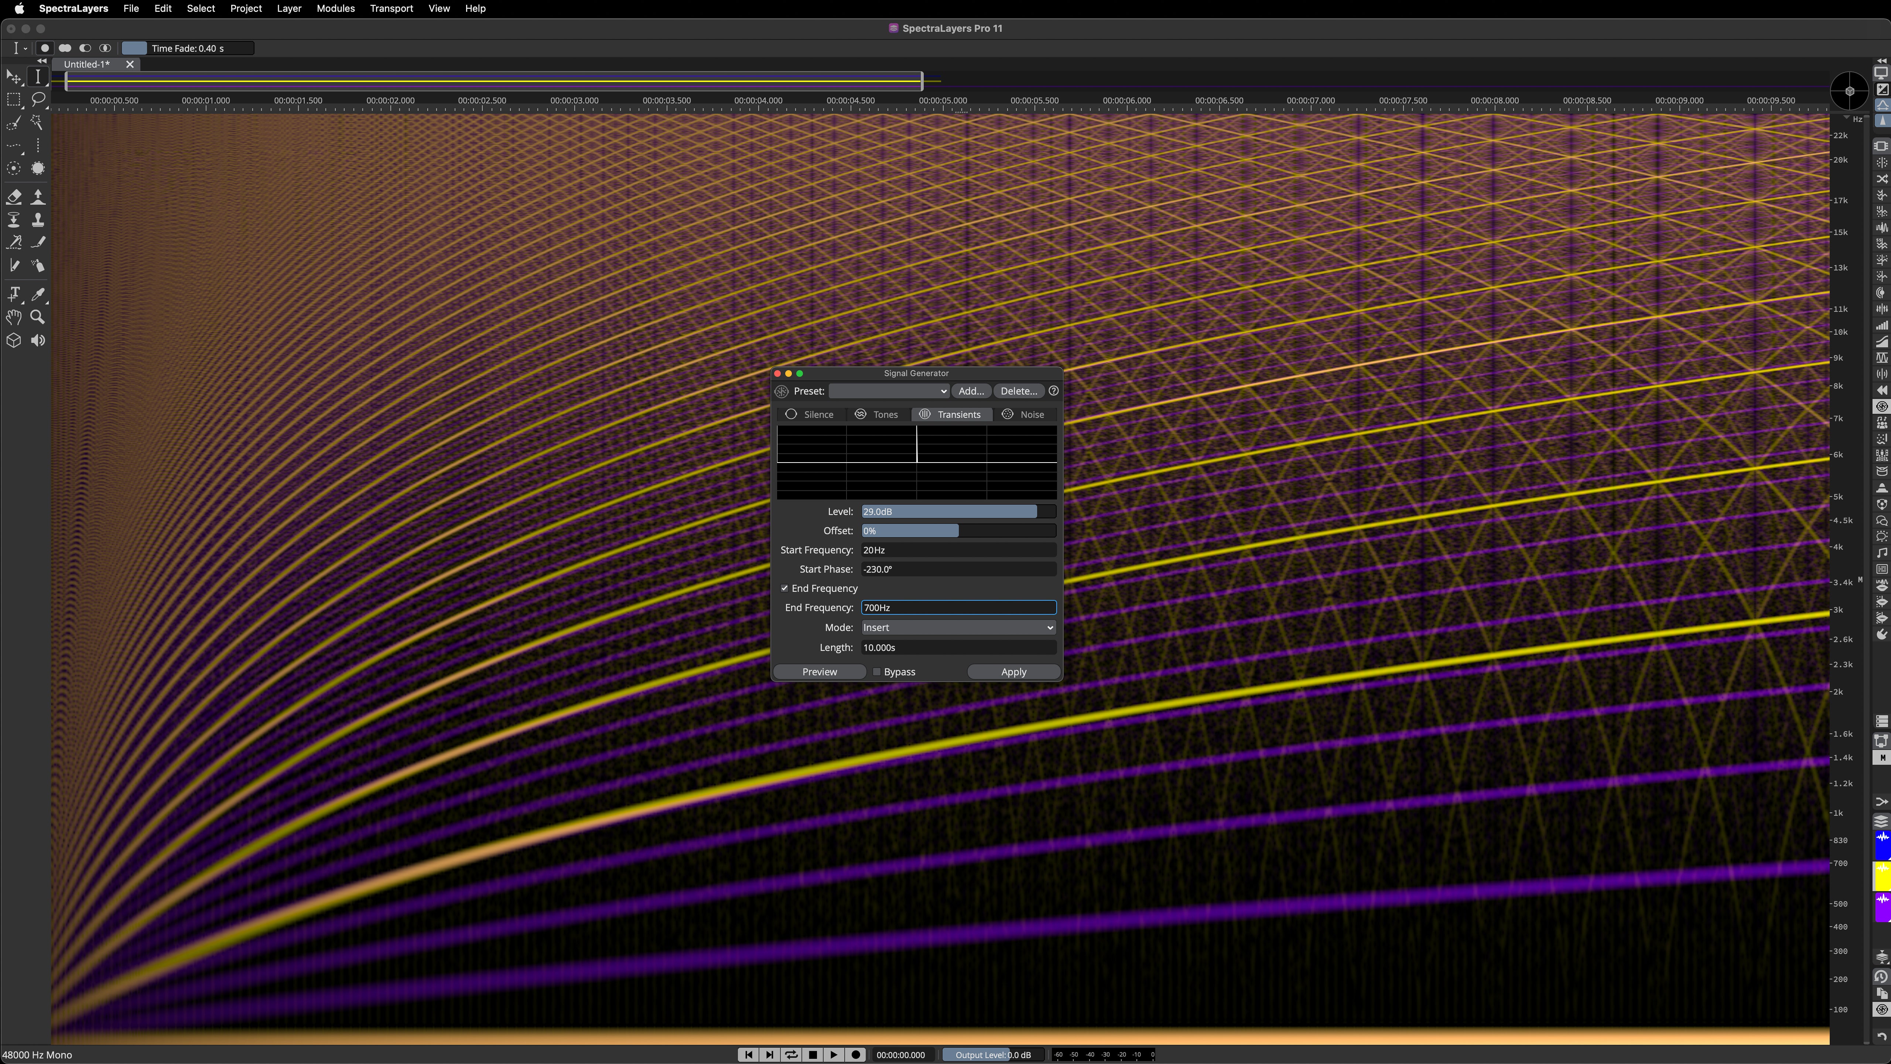Select the Eraser tool
This screenshot has height=1064, width=1891.
13,197
